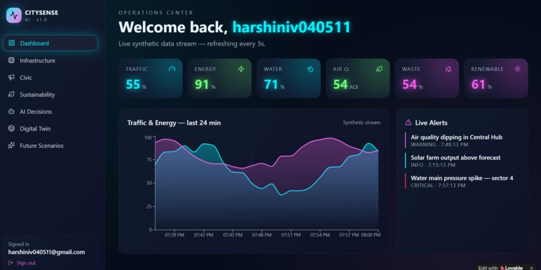Click the water droplet icon on Water card

[x=310, y=69]
